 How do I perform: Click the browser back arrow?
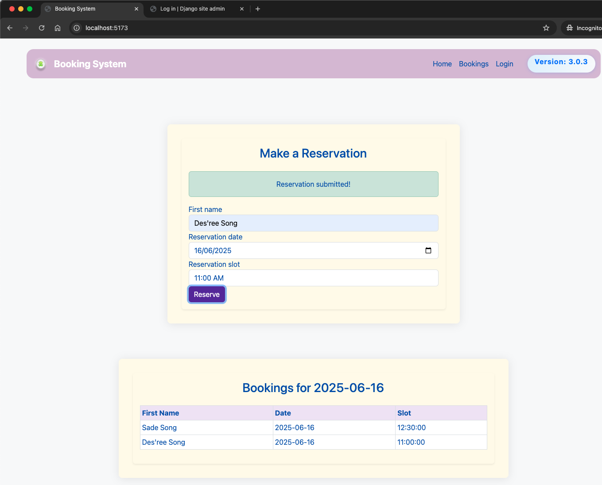pos(10,28)
